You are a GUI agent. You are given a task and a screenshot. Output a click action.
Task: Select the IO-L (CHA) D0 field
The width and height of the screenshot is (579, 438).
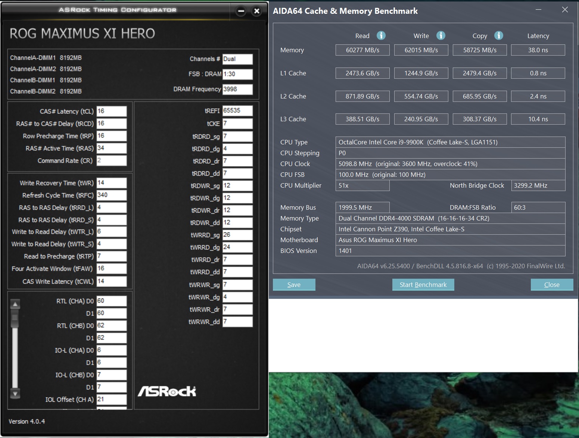(x=112, y=350)
